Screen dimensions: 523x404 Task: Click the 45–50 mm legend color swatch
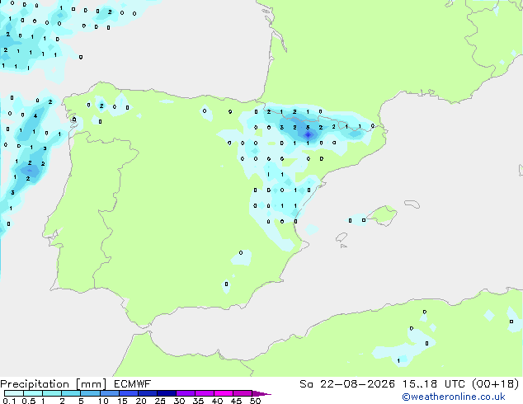click(243, 393)
